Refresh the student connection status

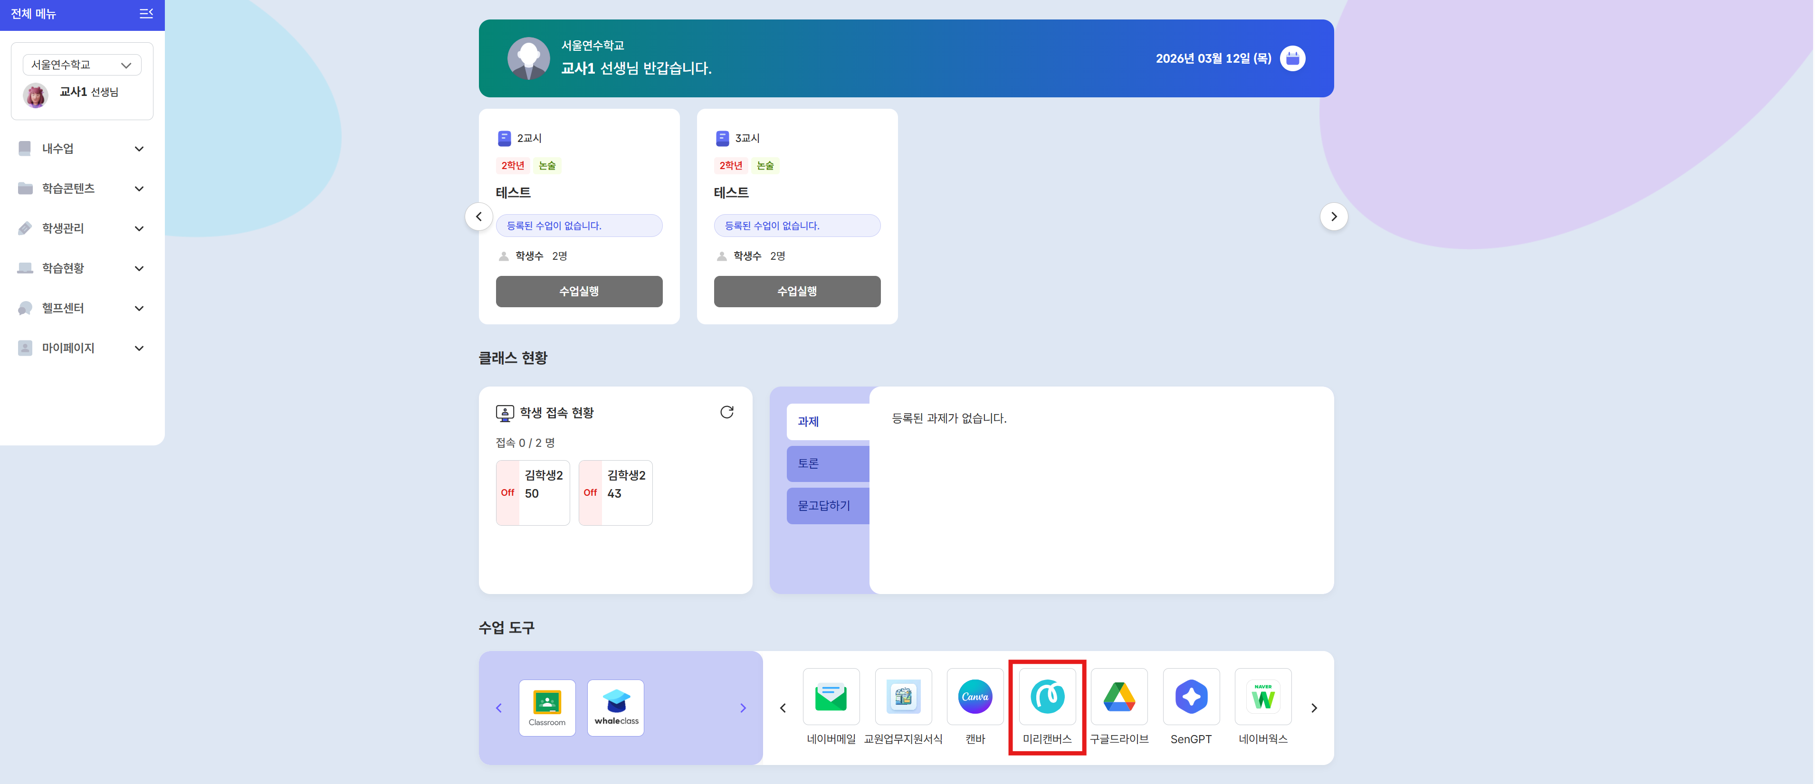pyautogui.click(x=726, y=412)
